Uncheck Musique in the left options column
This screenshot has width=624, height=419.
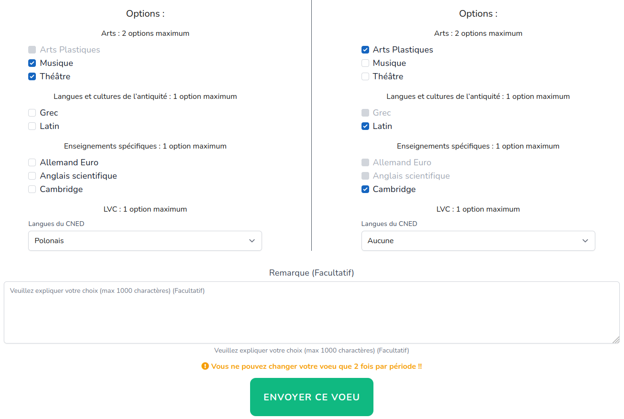point(32,63)
